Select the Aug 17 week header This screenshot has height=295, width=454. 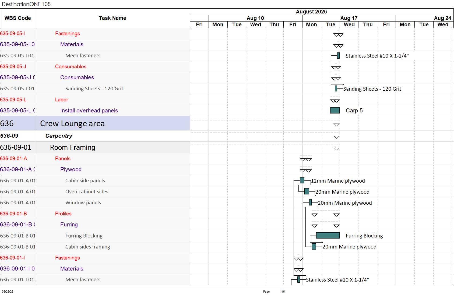[x=349, y=18]
